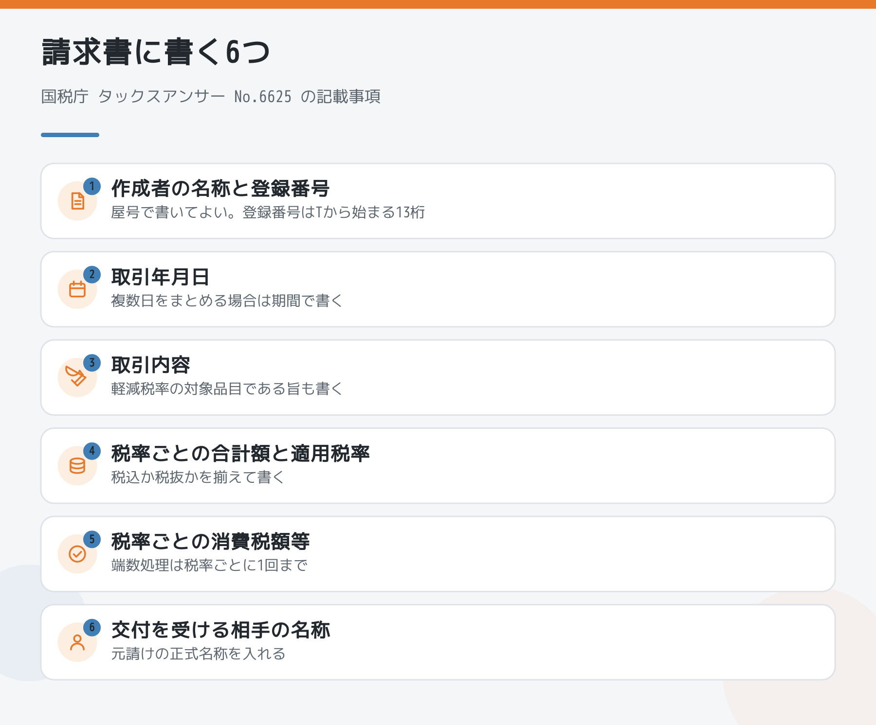Click the main title 請求書に書く6つ
The height and width of the screenshot is (725, 876).
click(156, 52)
